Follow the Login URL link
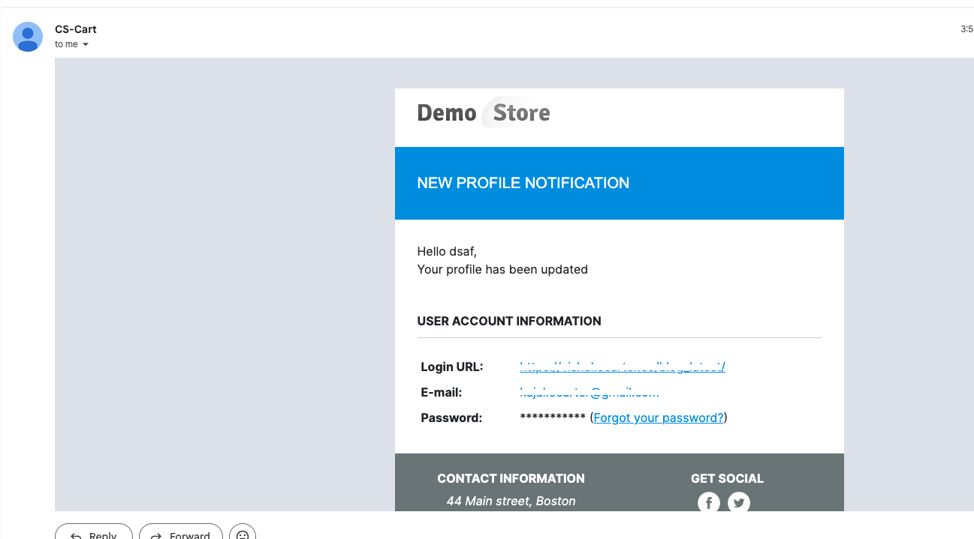This screenshot has height=539, width=974. click(x=622, y=367)
